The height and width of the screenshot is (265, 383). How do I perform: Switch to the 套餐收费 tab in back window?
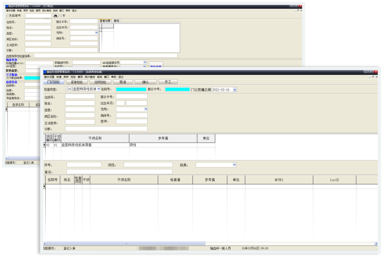(x=105, y=21)
